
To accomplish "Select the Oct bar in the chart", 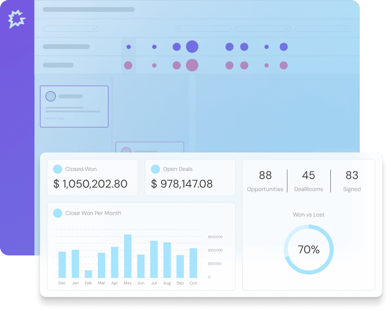I will point(193,263).
